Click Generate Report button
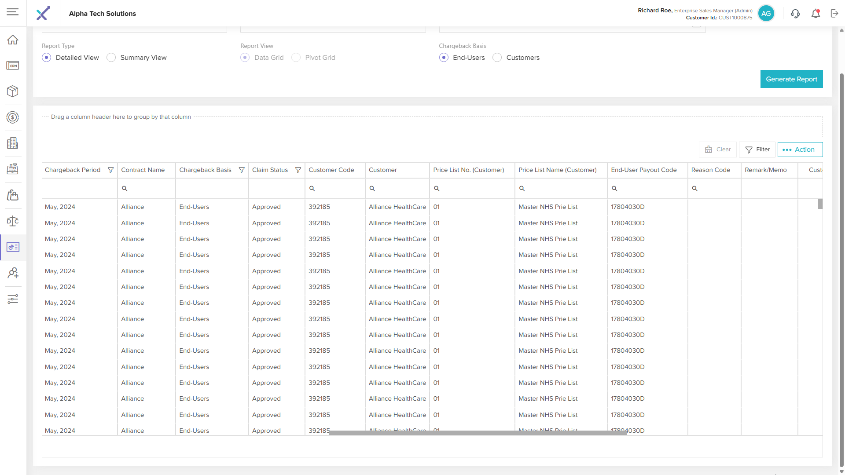Screen dimensions: 845x475 point(791,79)
